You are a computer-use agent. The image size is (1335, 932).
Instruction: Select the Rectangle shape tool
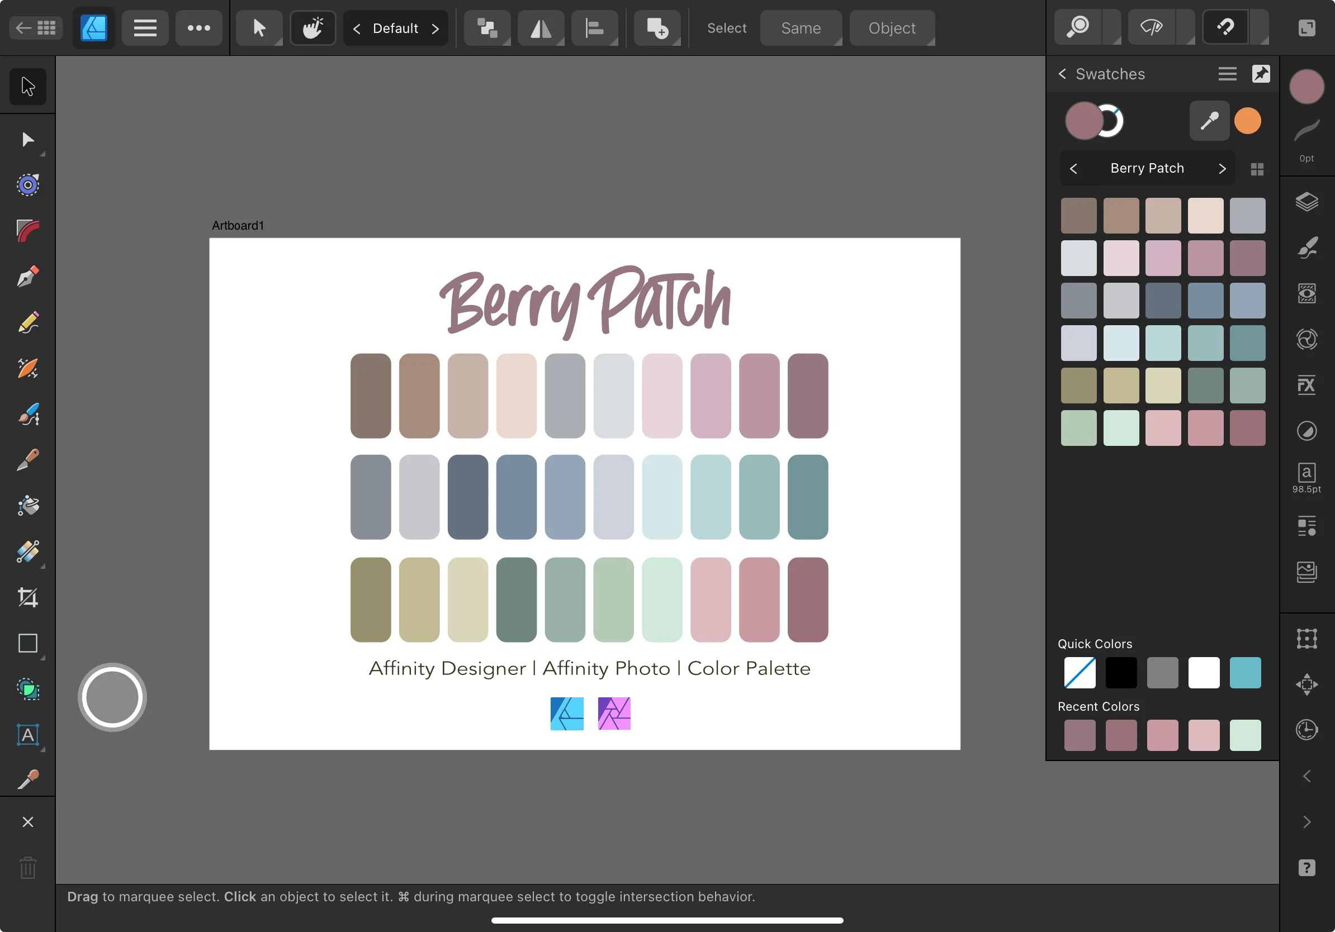(x=27, y=643)
